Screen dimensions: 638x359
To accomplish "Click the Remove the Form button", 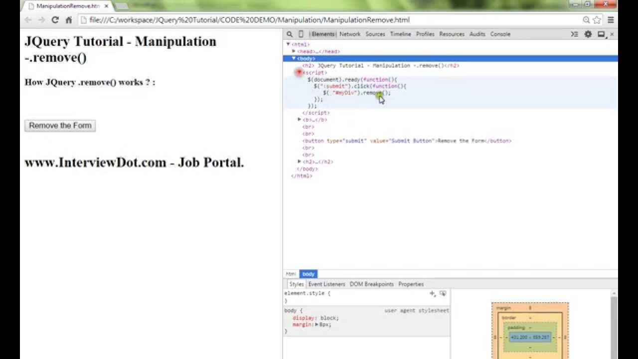I will pos(60,126).
